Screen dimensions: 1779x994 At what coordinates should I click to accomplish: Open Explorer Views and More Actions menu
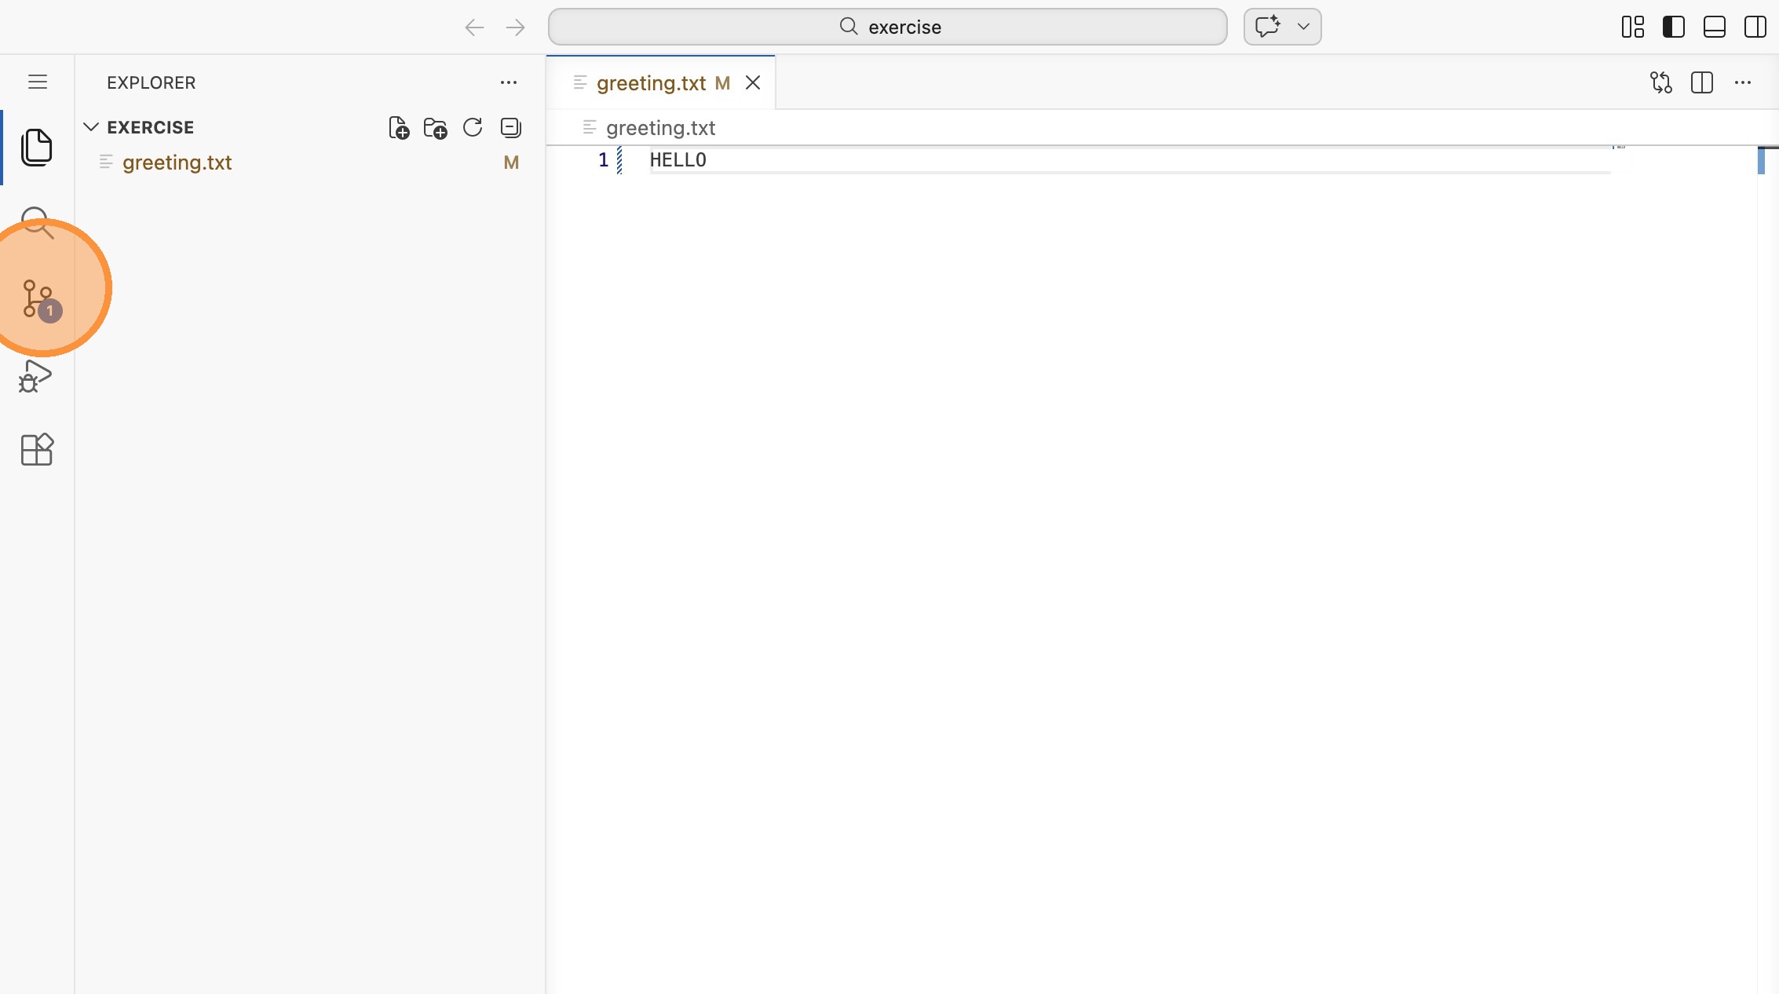509,82
